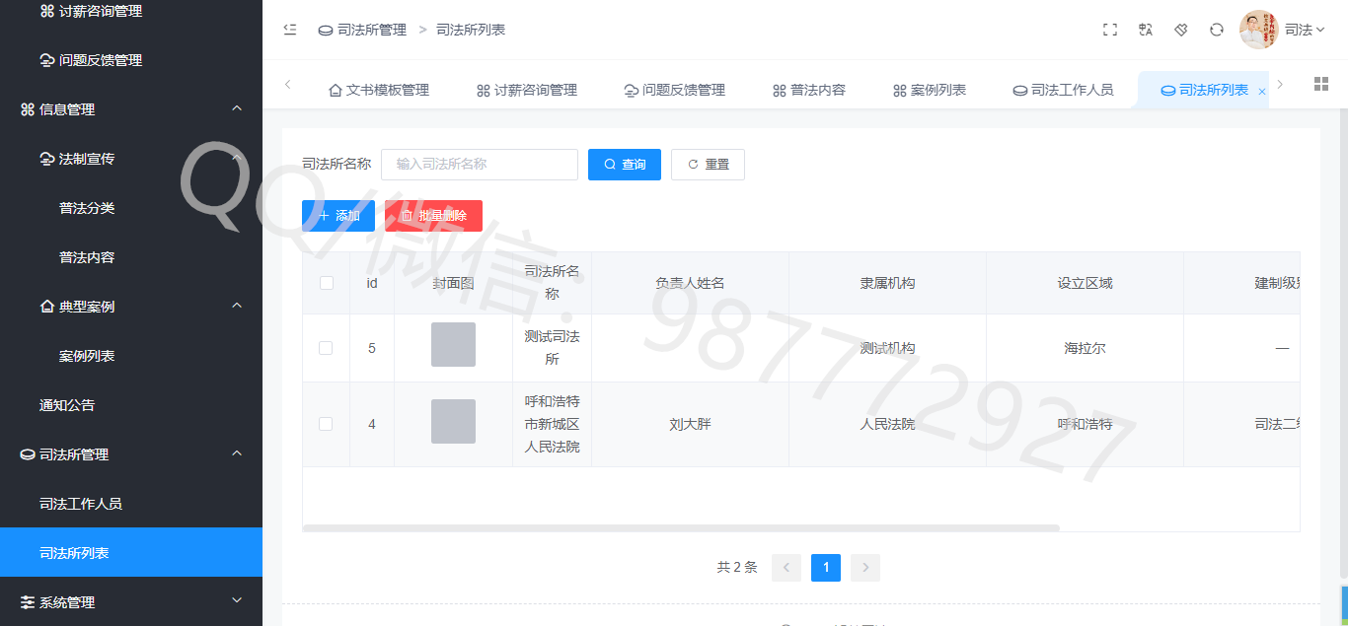Open the tab grid menu icon
Screen dimensions: 1348x626
pos(1321,84)
